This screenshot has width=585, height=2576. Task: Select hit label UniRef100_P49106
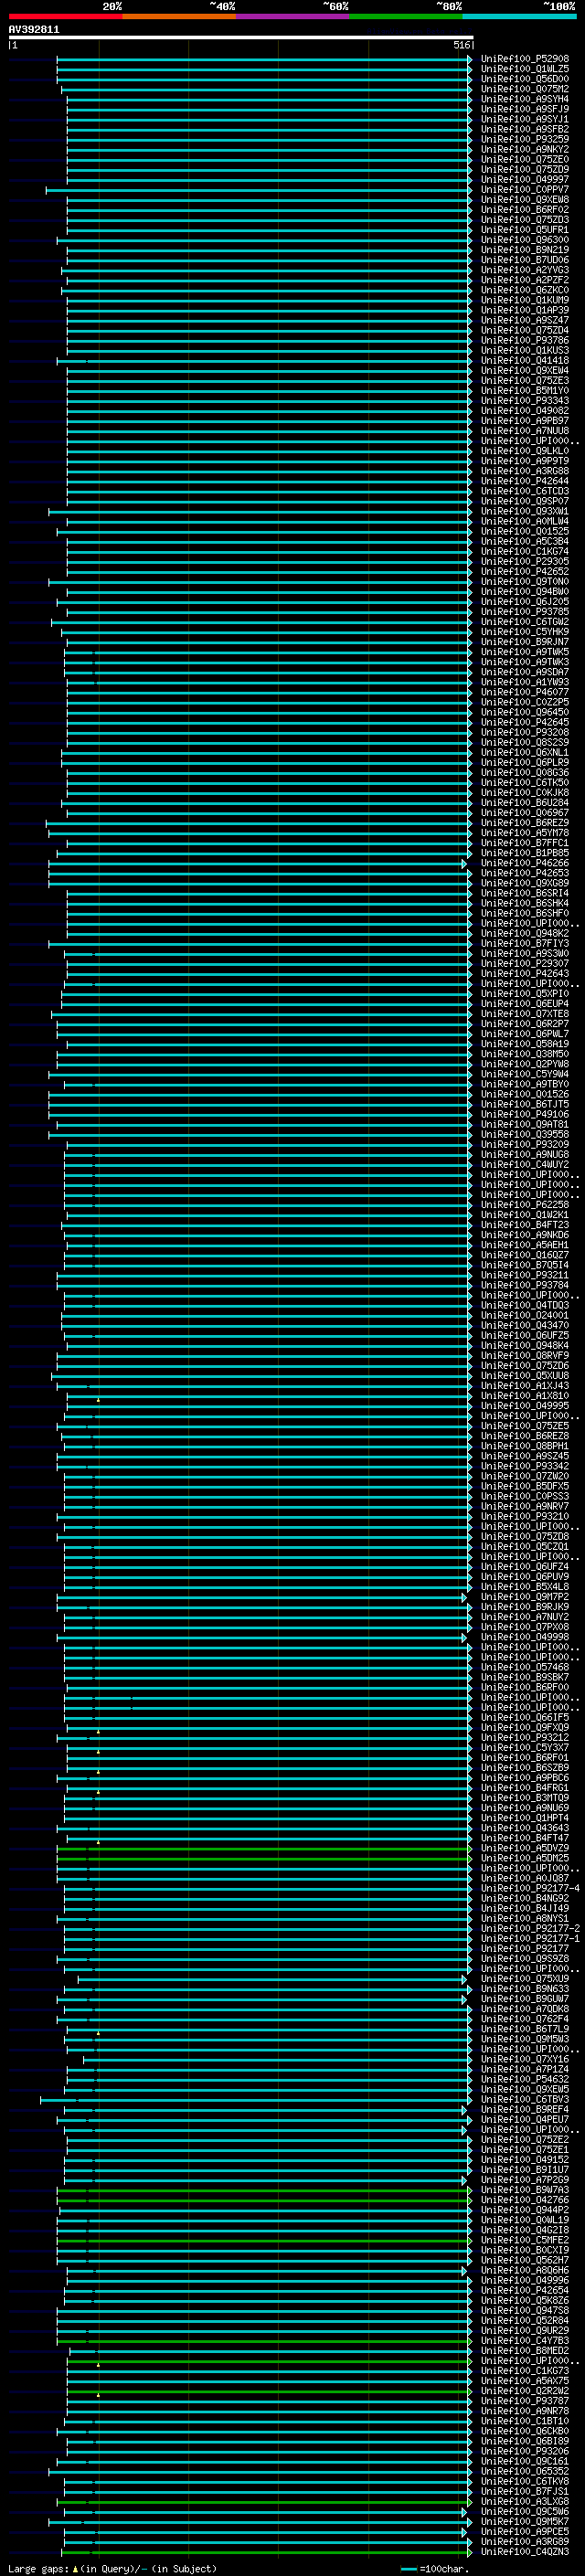coord(525,1115)
